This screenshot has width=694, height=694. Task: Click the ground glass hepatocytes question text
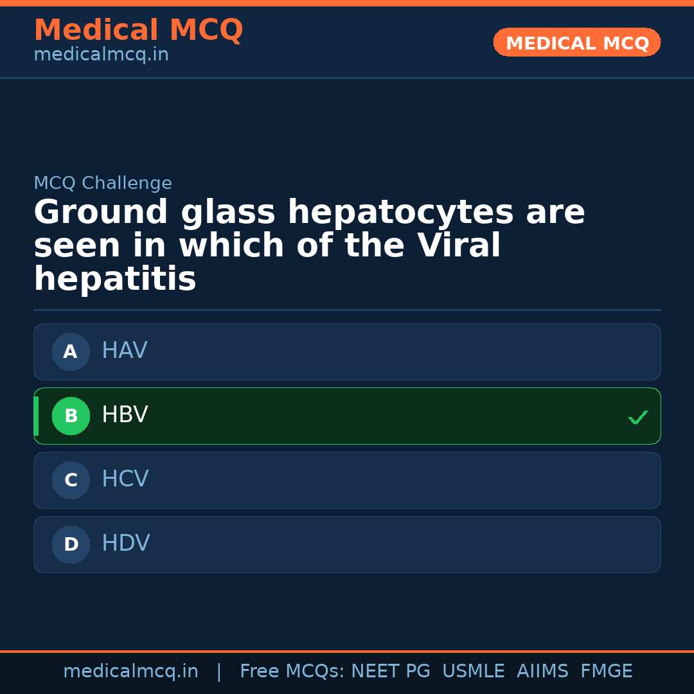[308, 245]
